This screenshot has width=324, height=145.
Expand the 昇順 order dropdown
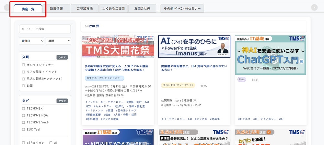point(58,41)
